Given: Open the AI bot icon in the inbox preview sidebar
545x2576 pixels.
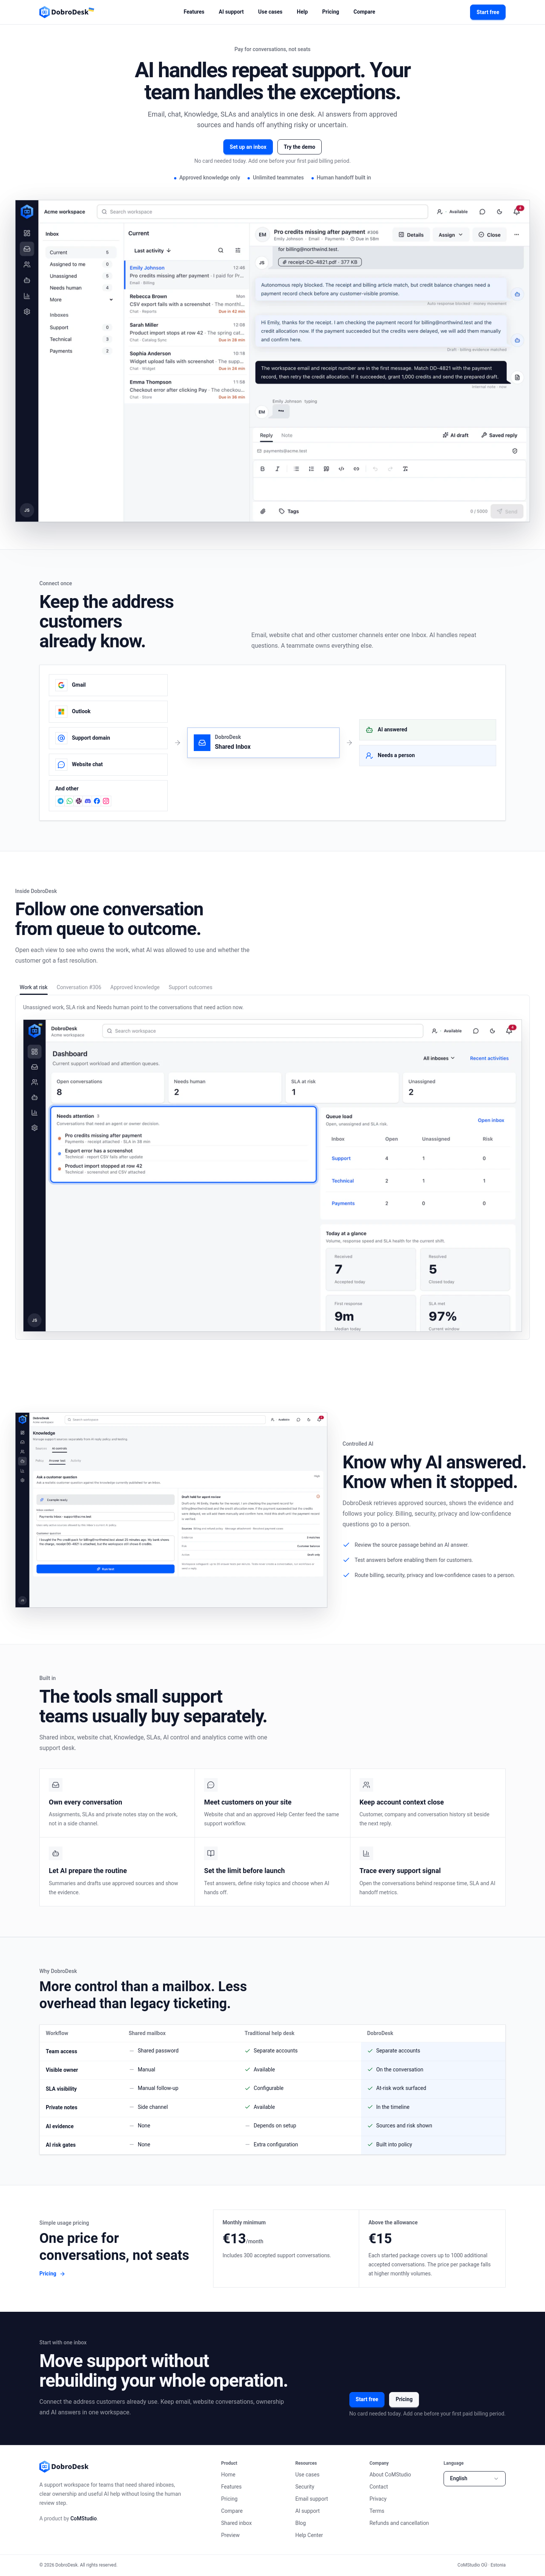Looking at the screenshot, I should tap(27, 280).
